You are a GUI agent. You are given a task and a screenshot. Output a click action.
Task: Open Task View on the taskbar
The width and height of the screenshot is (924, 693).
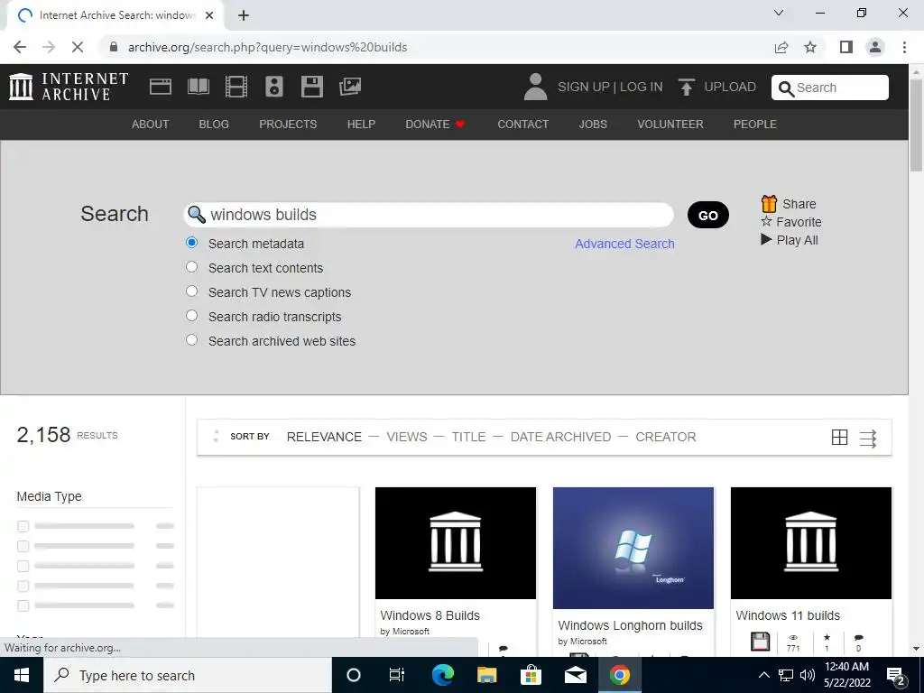(397, 675)
